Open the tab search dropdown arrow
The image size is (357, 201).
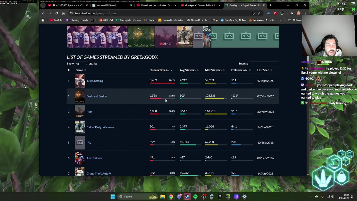click(43, 5)
